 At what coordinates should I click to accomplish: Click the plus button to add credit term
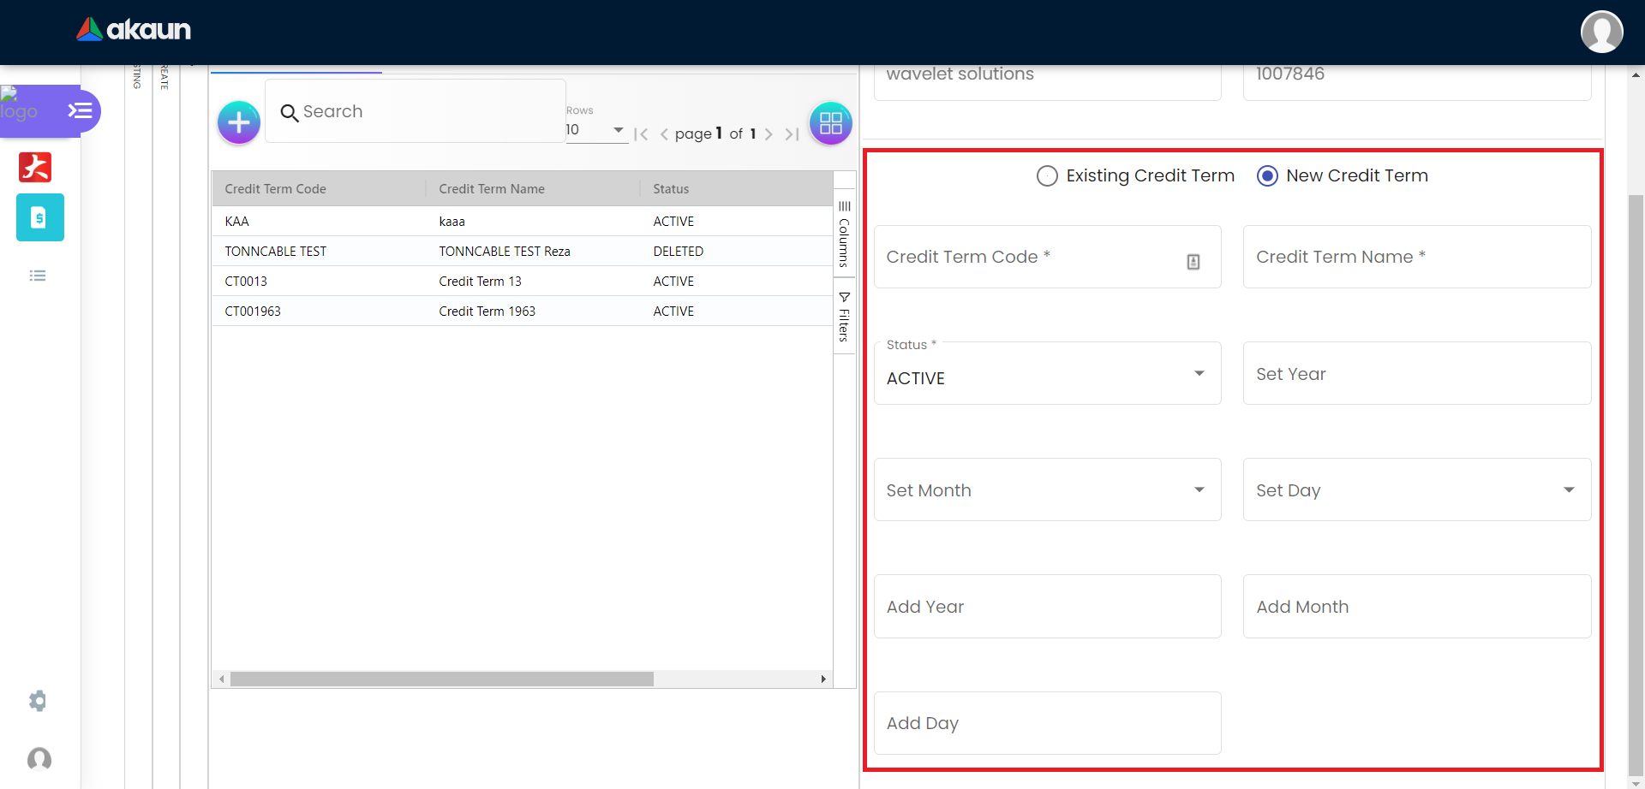click(238, 122)
